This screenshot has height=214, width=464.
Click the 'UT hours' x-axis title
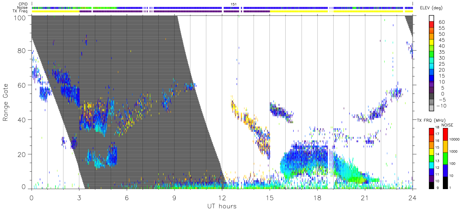[x=221, y=206]
